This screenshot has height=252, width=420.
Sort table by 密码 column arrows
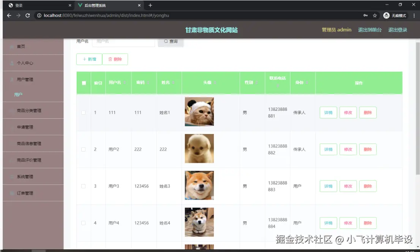(x=148, y=82)
